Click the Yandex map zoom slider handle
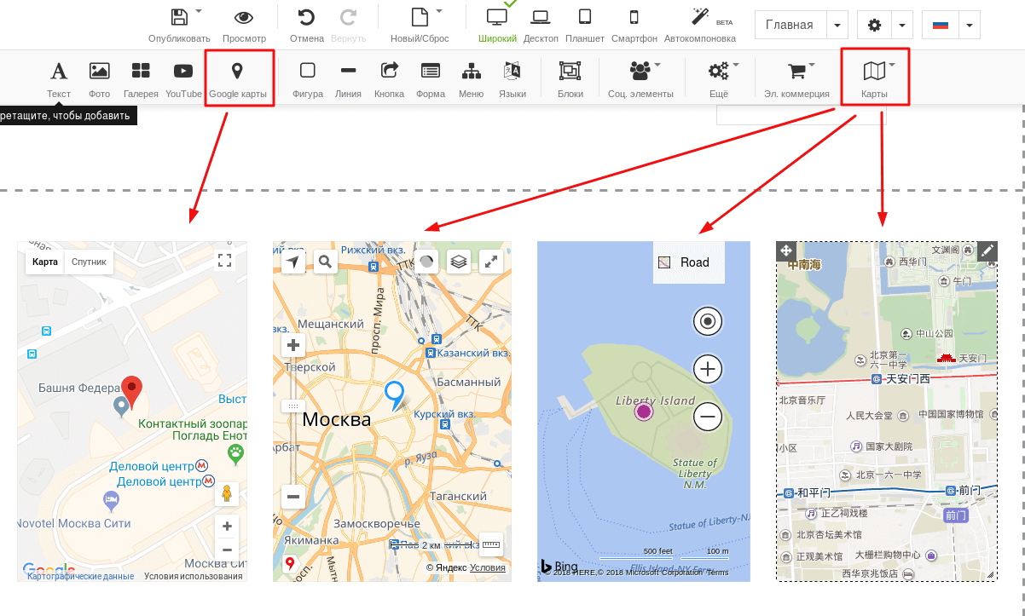 click(293, 406)
